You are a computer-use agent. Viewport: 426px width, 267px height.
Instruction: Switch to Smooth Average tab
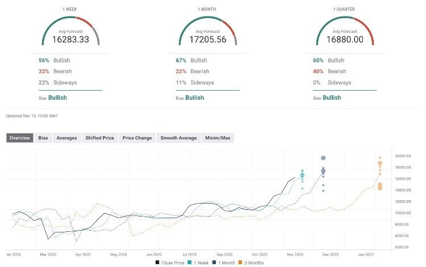point(178,138)
